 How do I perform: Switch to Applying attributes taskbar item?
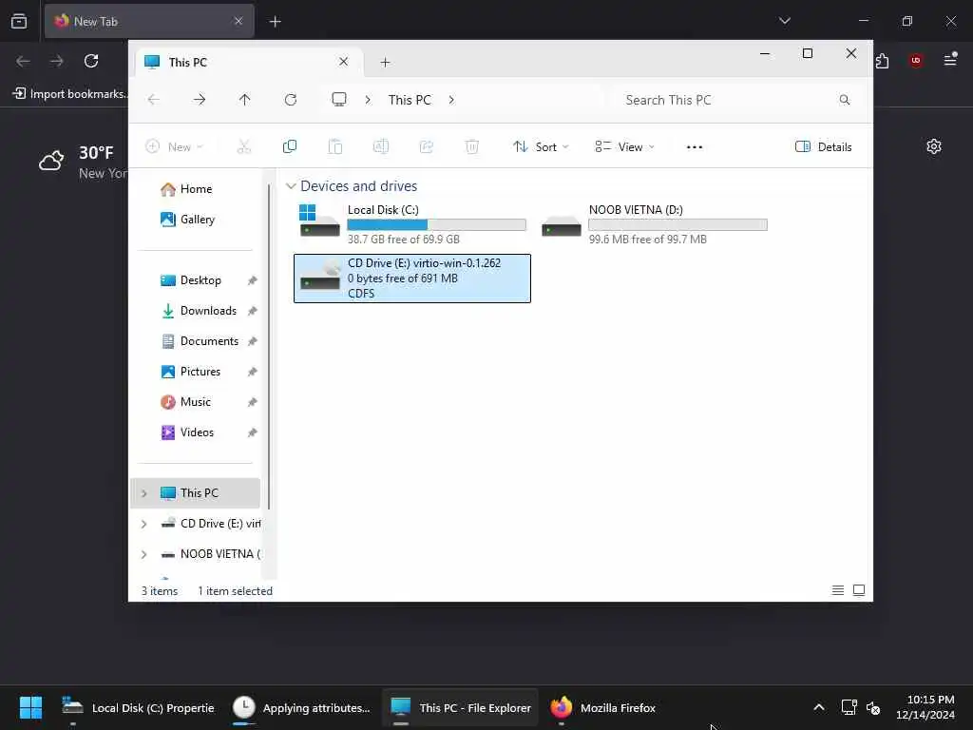coord(301,707)
